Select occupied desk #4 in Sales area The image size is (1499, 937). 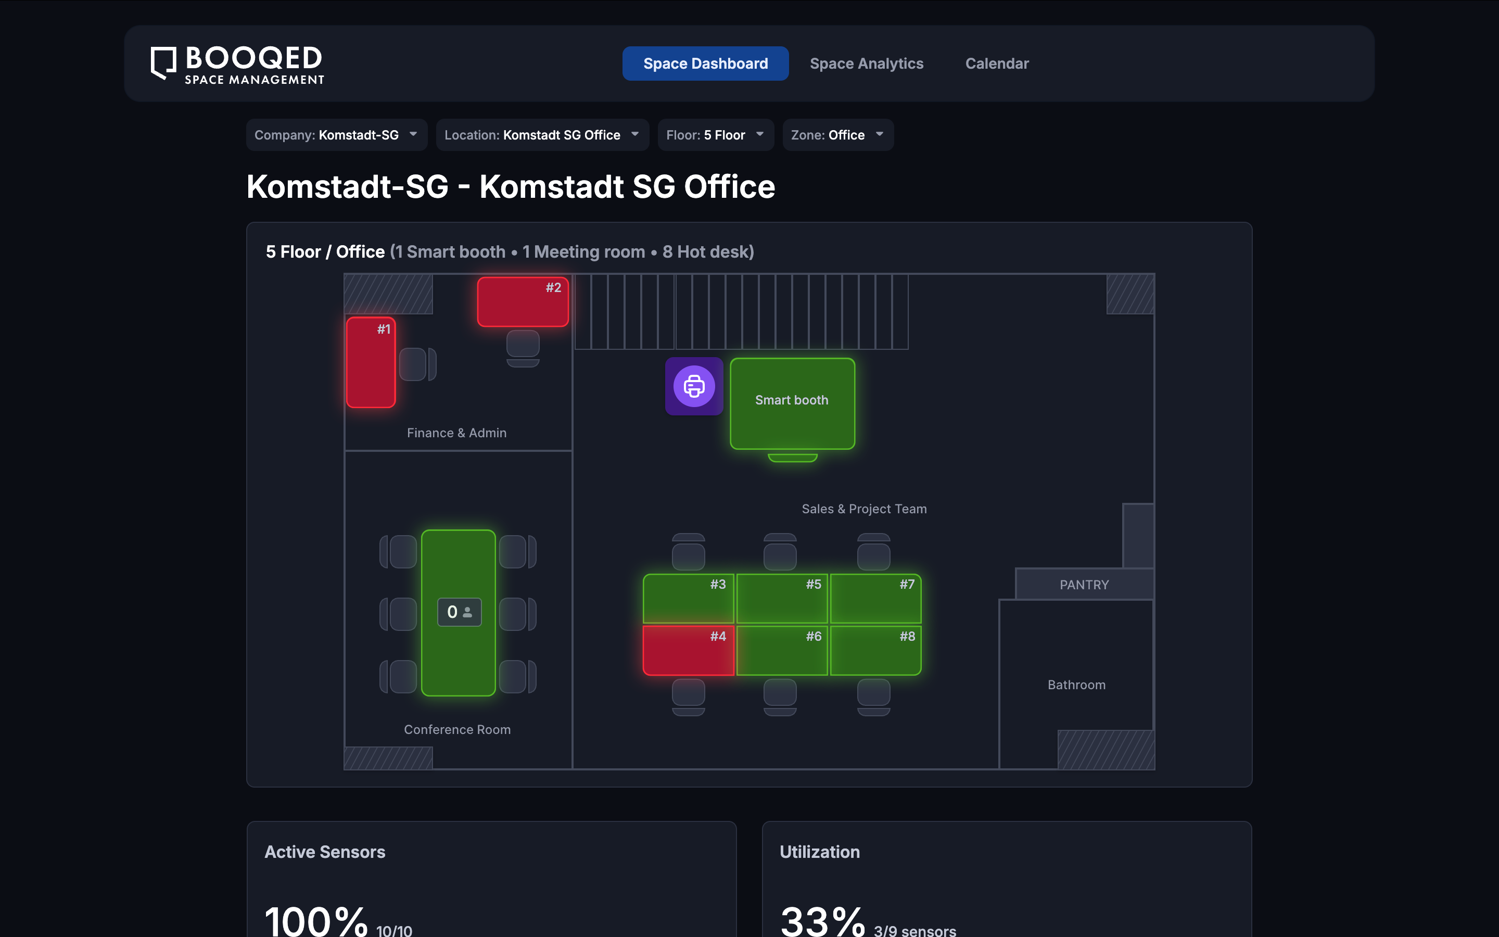688,650
